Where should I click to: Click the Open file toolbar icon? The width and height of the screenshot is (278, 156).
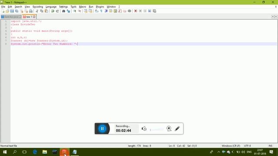[7, 11]
